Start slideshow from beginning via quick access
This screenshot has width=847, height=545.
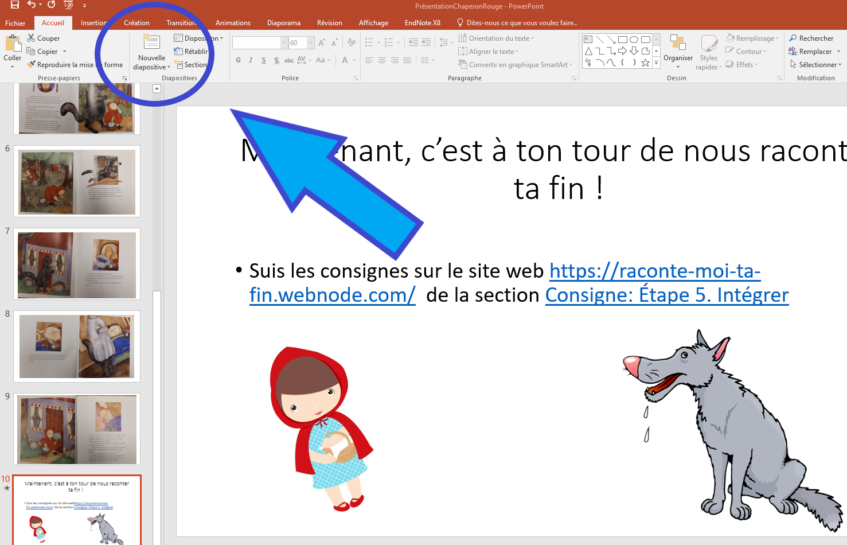pos(68,5)
